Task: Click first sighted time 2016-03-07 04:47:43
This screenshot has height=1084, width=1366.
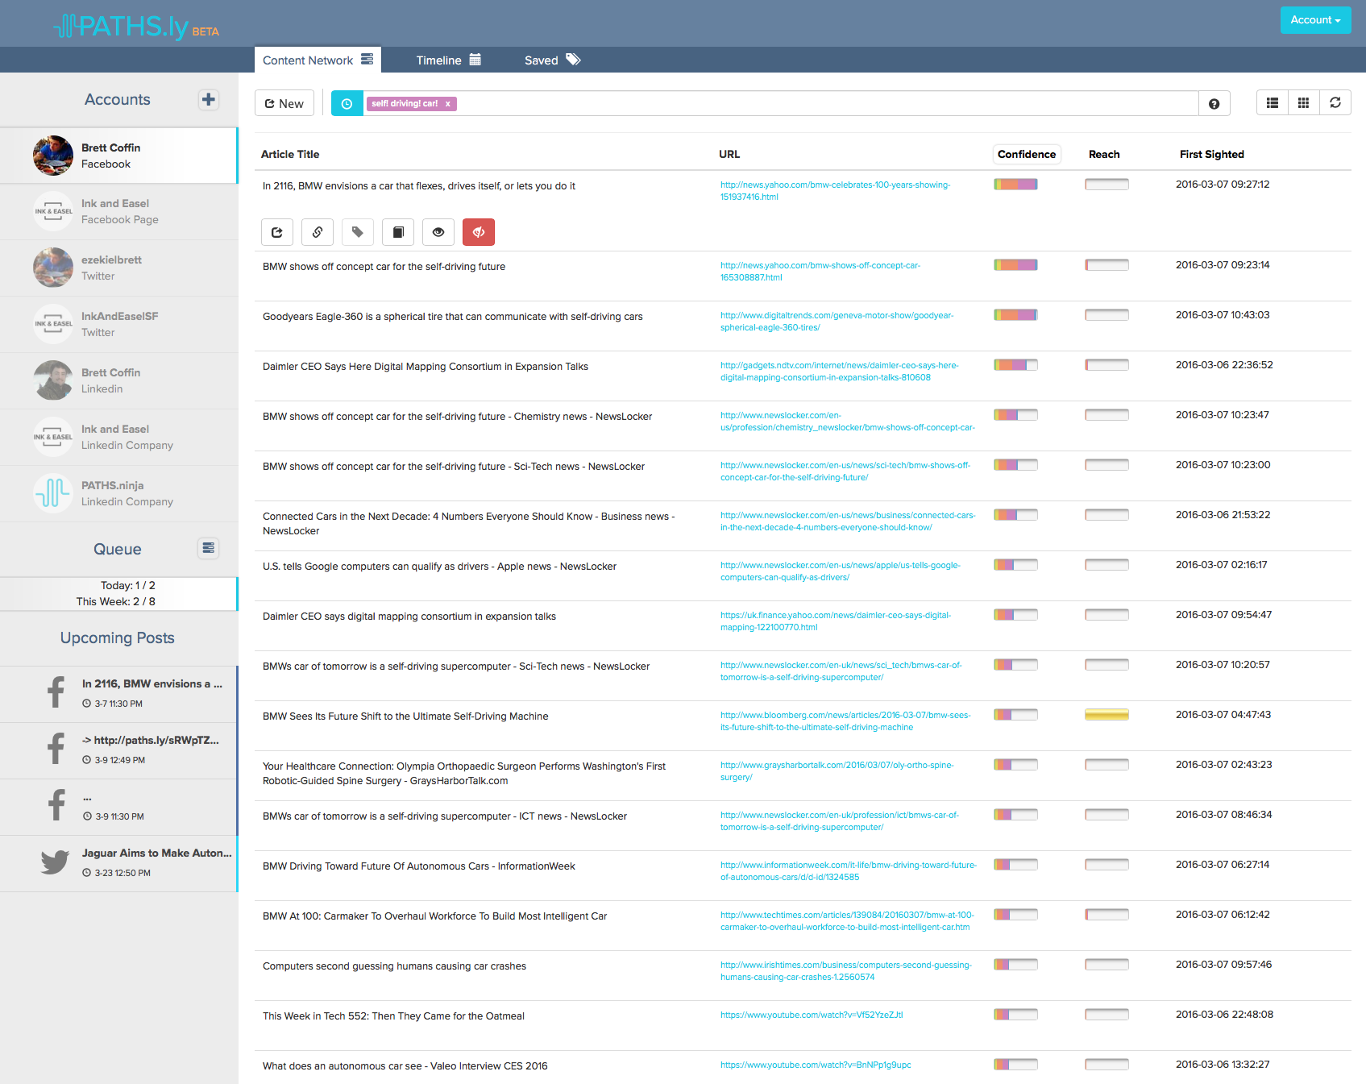Action: click(x=1223, y=715)
